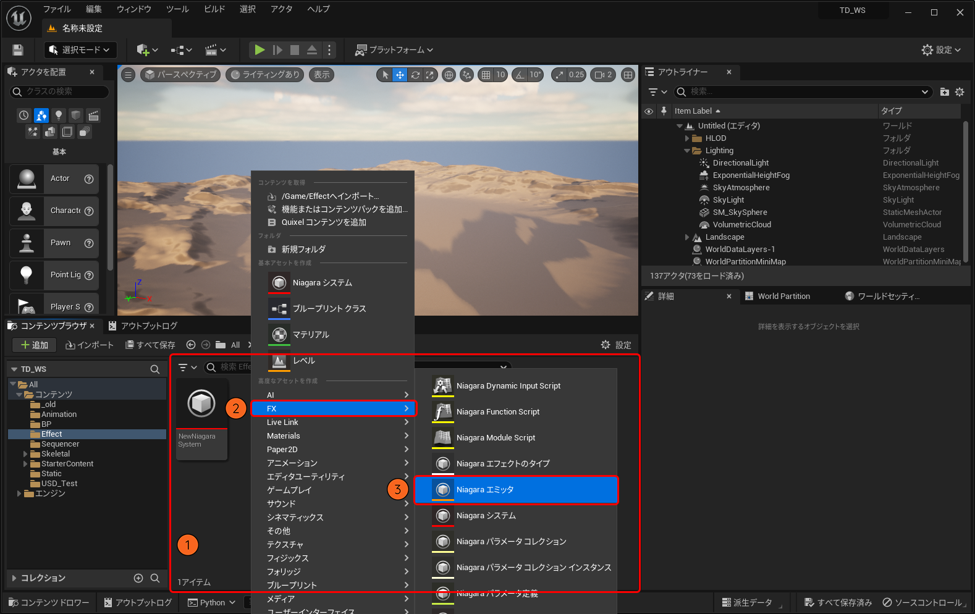Open the selection mode dropdown
The image size is (975, 614).
pyautogui.click(x=80, y=50)
